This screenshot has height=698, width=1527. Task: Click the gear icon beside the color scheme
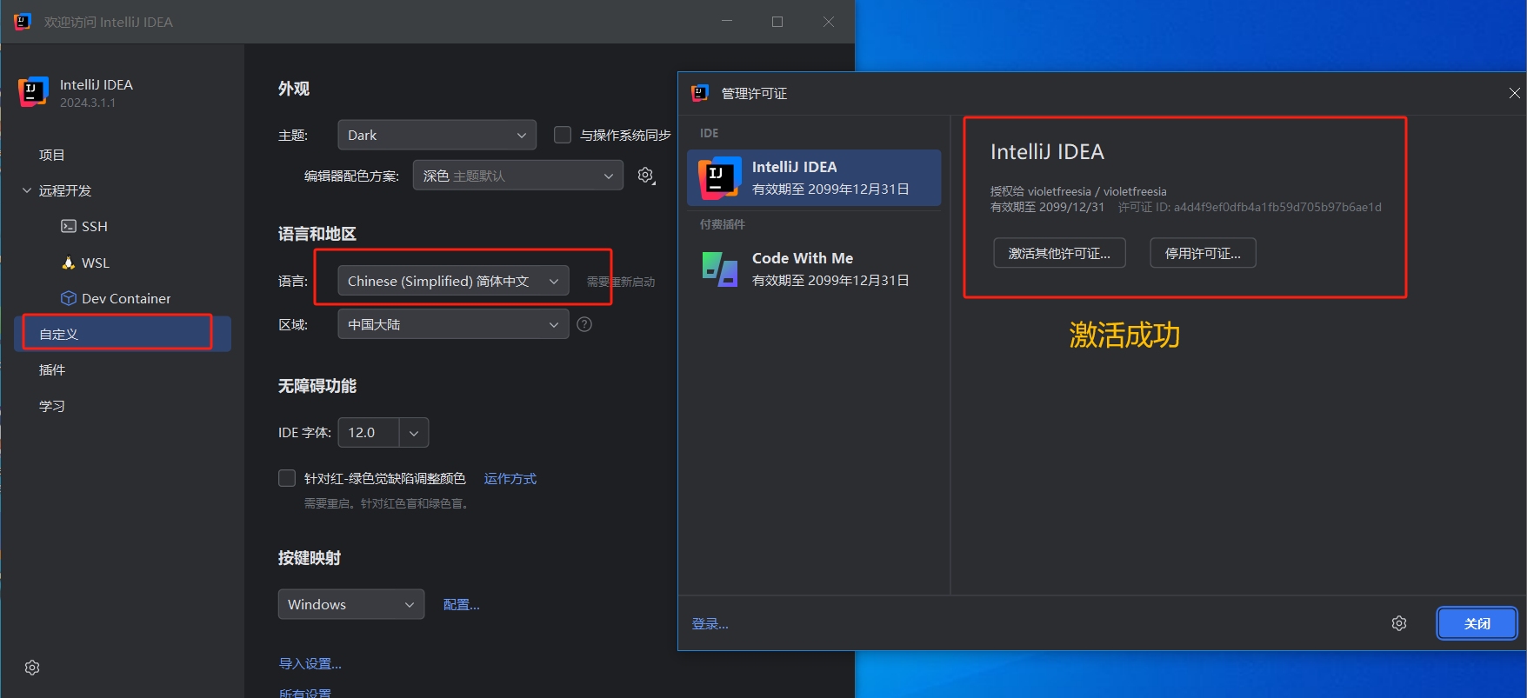click(645, 176)
